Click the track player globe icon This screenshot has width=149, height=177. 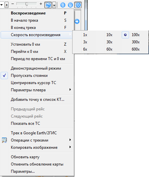(x=48, y=5)
